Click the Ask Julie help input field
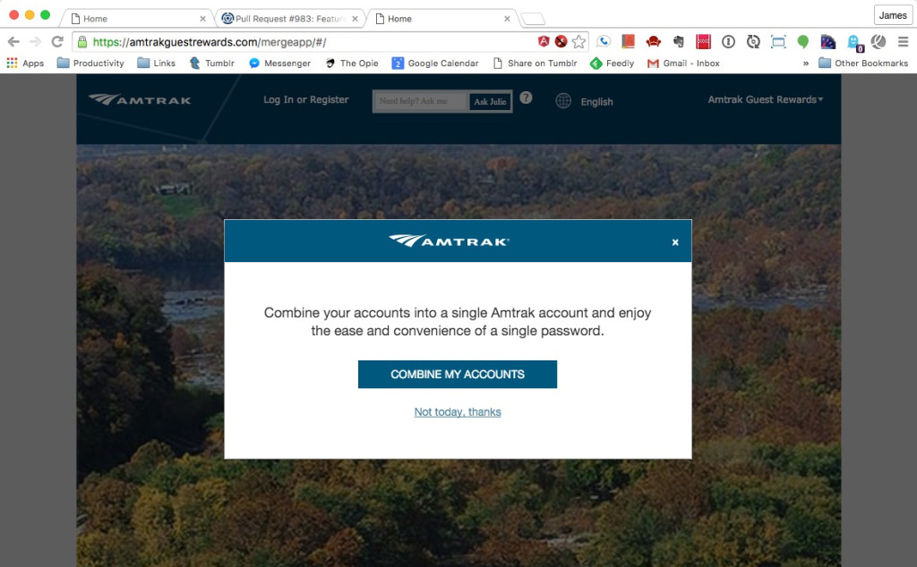This screenshot has width=917, height=567. 421,101
